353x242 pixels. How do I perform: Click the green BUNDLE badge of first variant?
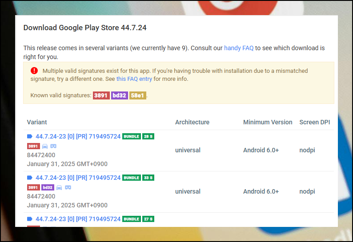click(132, 136)
